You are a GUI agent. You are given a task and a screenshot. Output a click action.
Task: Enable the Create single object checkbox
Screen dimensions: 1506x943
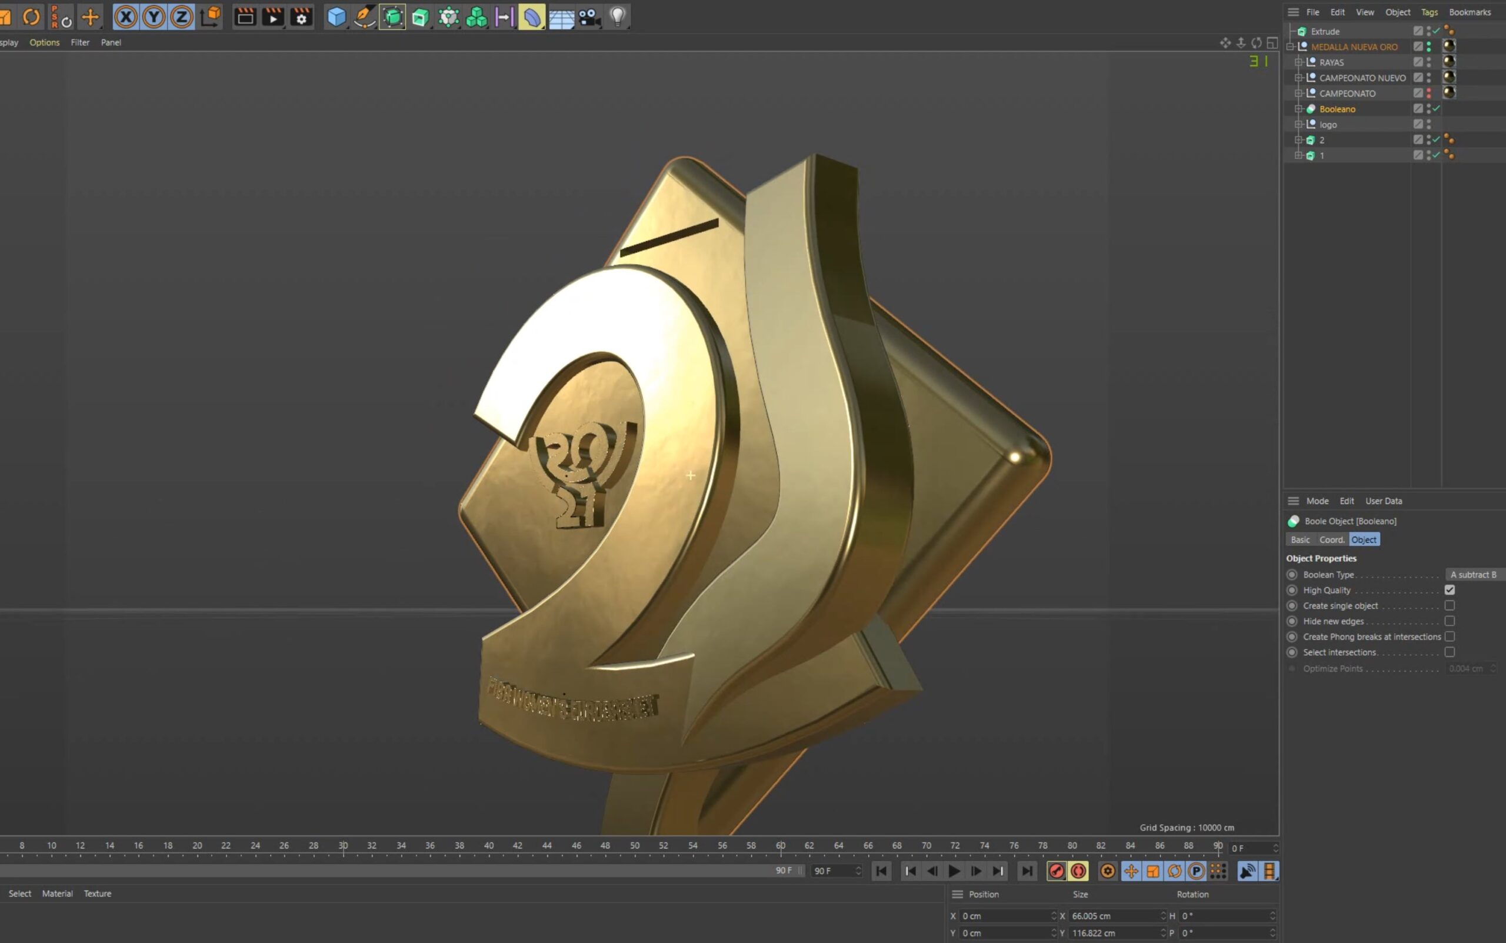click(x=1450, y=605)
